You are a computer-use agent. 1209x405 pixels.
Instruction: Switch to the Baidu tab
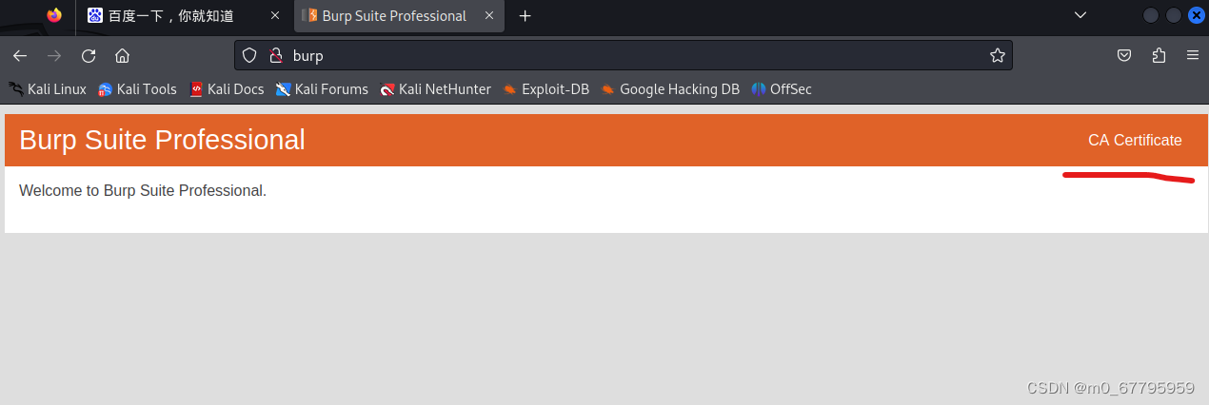point(185,16)
